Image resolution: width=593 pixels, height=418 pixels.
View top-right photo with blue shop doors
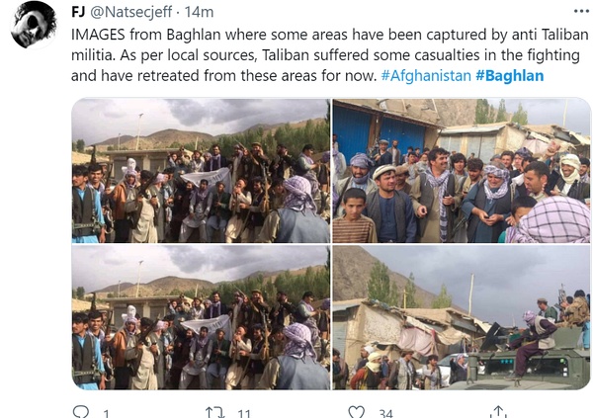[x=462, y=171]
